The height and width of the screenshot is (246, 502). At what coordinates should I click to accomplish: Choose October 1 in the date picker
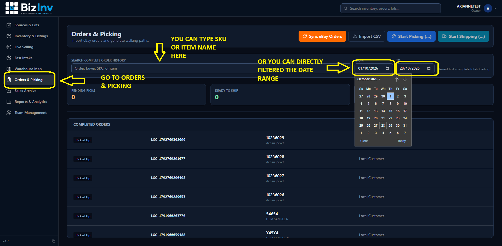390,96
